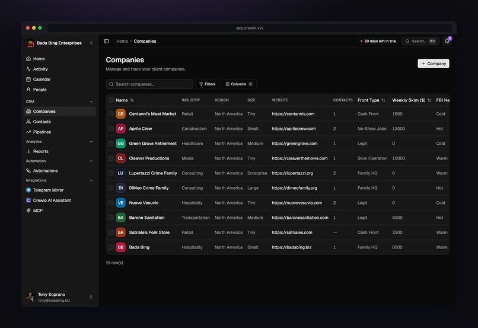This screenshot has width=478, height=328.
Task: Select Companies in the sidebar
Action: tap(59, 112)
